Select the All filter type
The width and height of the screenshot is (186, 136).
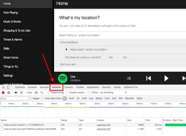pyautogui.click(x=65, y=98)
